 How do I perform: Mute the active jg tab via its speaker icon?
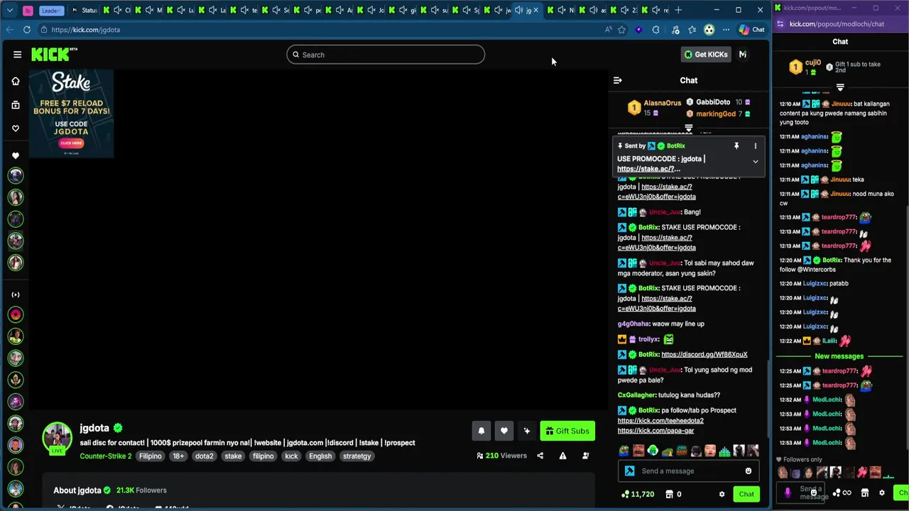(519, 10)
